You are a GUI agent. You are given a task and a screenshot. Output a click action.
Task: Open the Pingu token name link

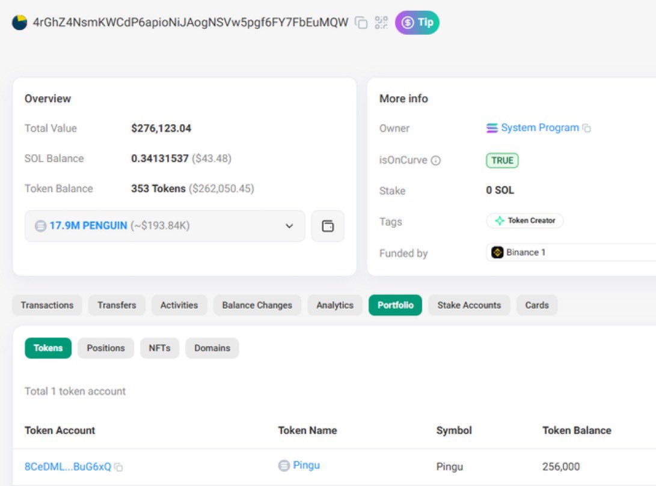pos(306,465)
